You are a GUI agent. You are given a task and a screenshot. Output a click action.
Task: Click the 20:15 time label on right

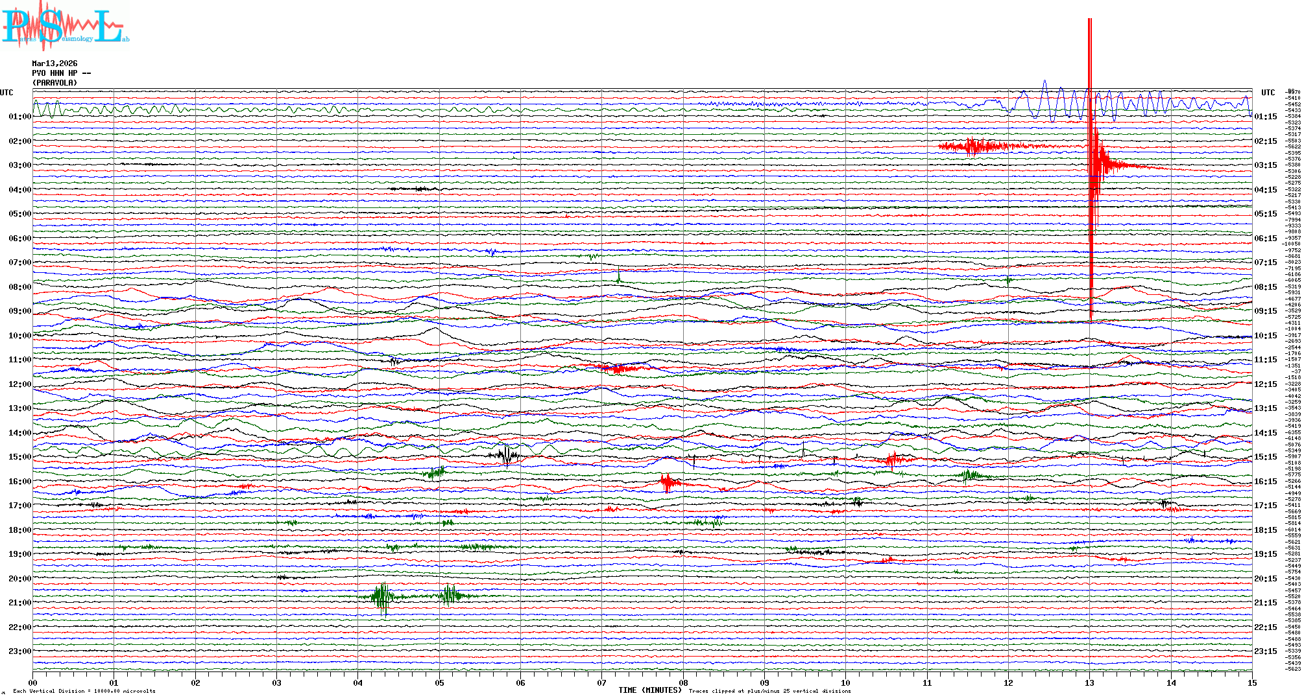pos(1265,579)
